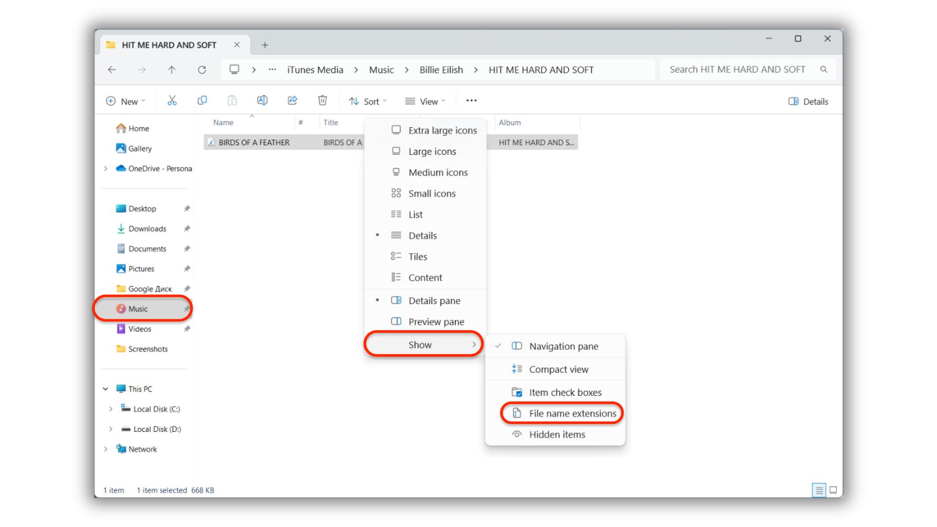The image size is (937, 527).
Task: Toggle Details pane button at top right
Action: pyautogui.click(x=808, y=101)
